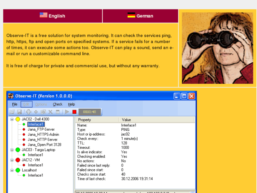Click red dot beside Jana_Open Port 3128
This screenshot has height=193, width=257.
(24, 145)
